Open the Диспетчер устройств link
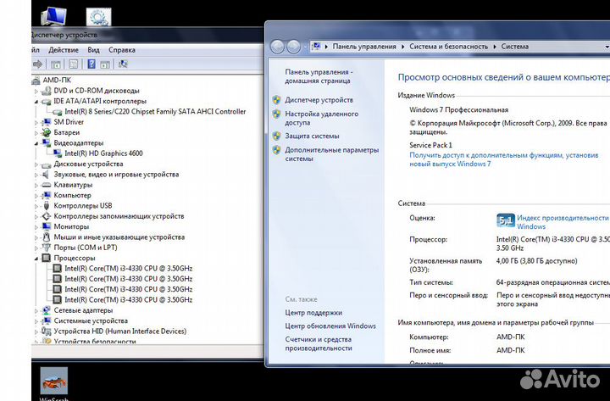Viewport: 610px width, 401px height. point(319,100)
